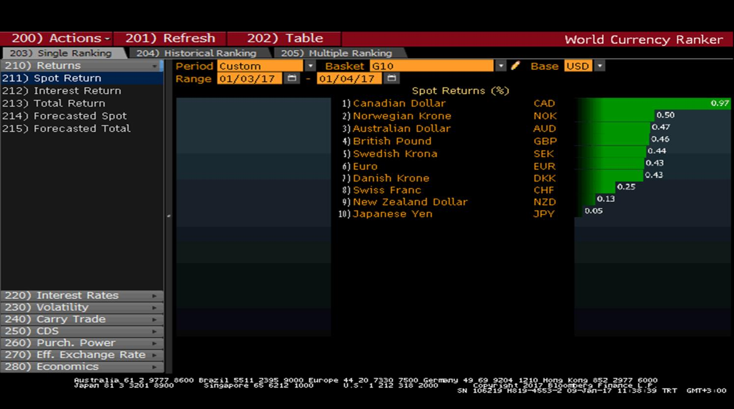Click the Period Custom field

coord(261,66)
